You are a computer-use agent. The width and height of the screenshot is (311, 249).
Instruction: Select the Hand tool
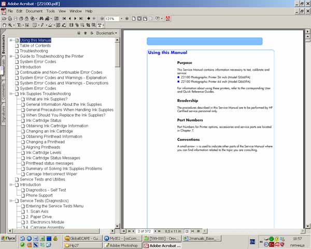pos(4,25)
